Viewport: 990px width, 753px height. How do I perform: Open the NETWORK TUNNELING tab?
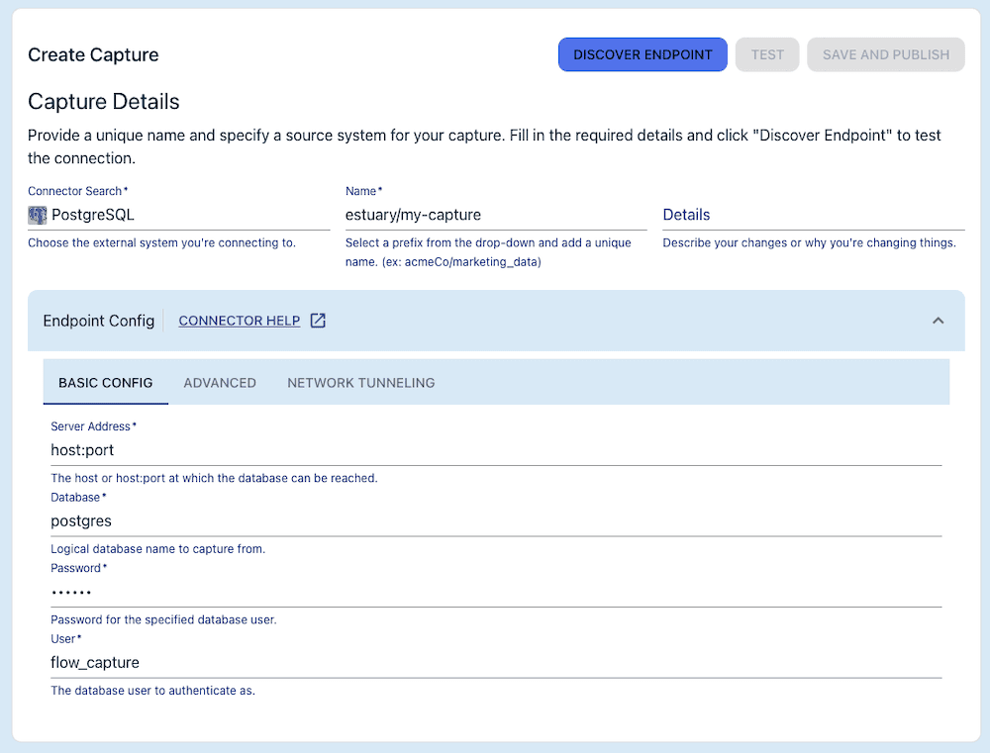(x=360, y=383)
